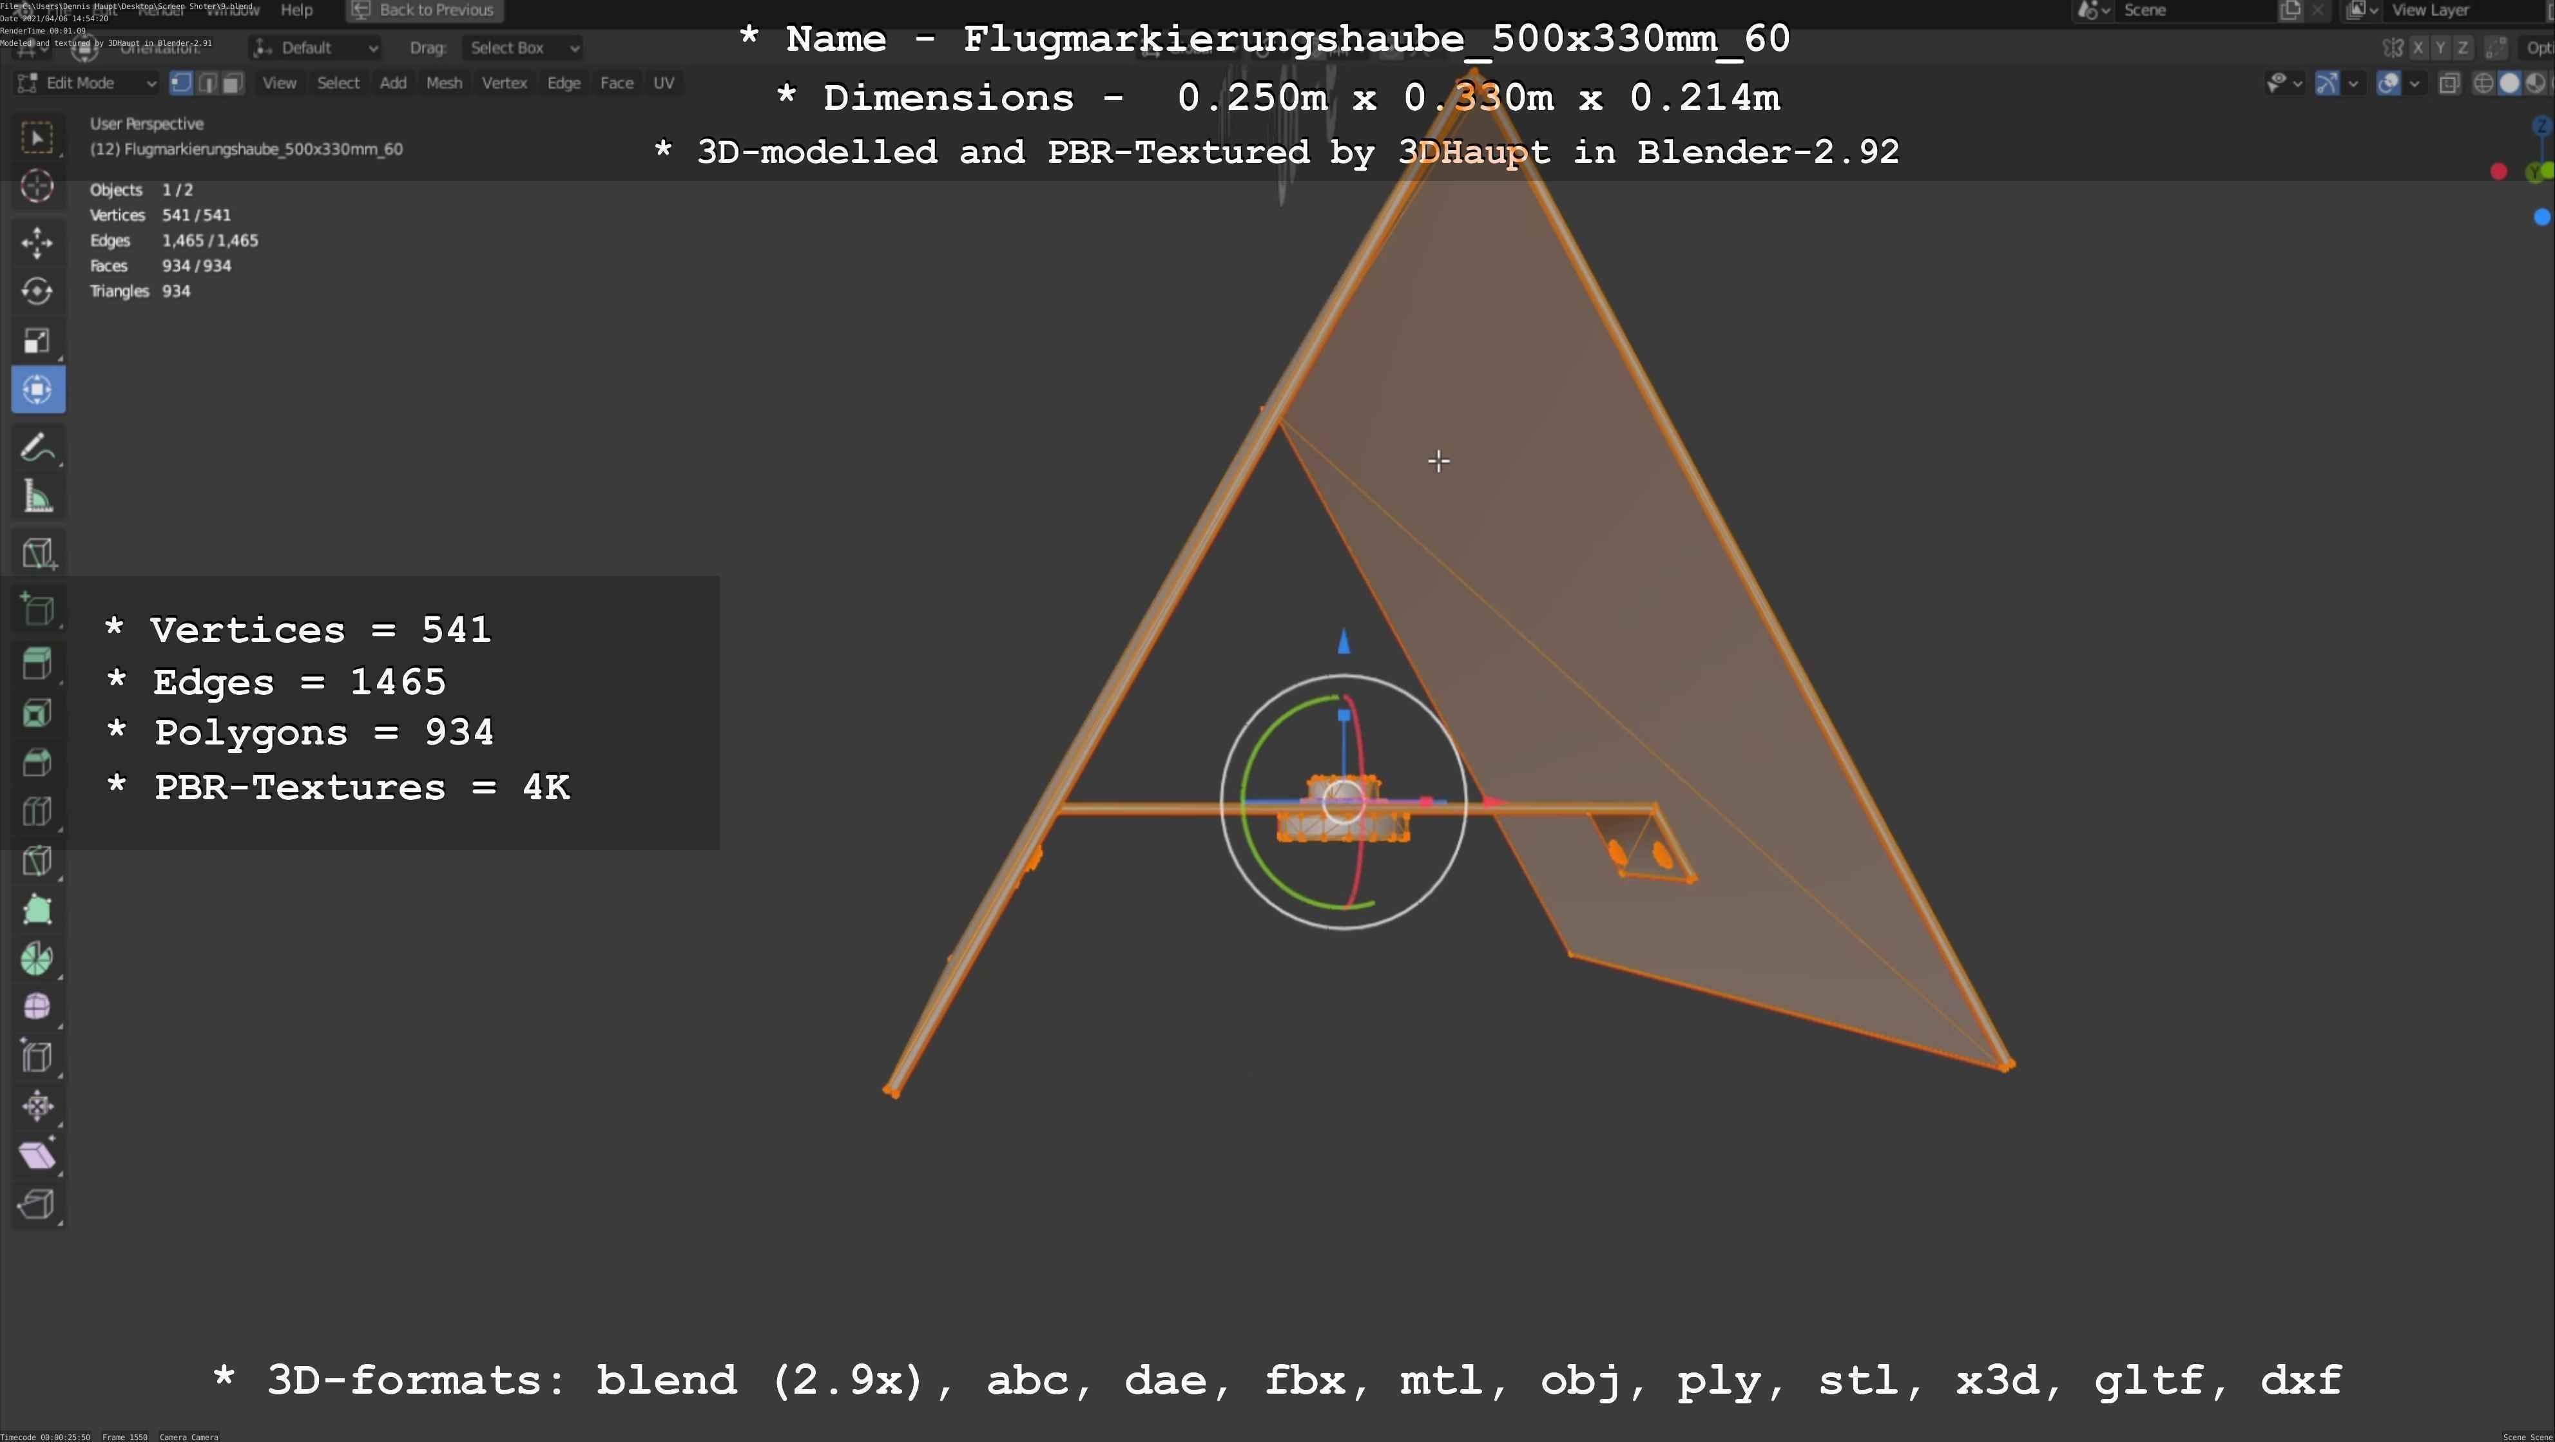This screenshot has height=1442, width=2555.
Task: Open the Face menu
Action: pos(617,83)
